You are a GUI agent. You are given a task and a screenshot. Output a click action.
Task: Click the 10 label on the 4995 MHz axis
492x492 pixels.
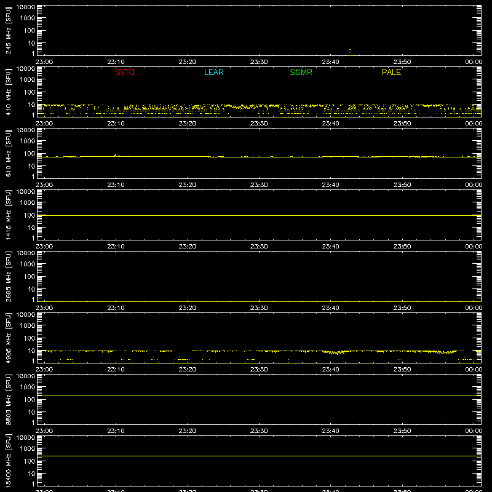pyautogui.click(x=31, y=351)
